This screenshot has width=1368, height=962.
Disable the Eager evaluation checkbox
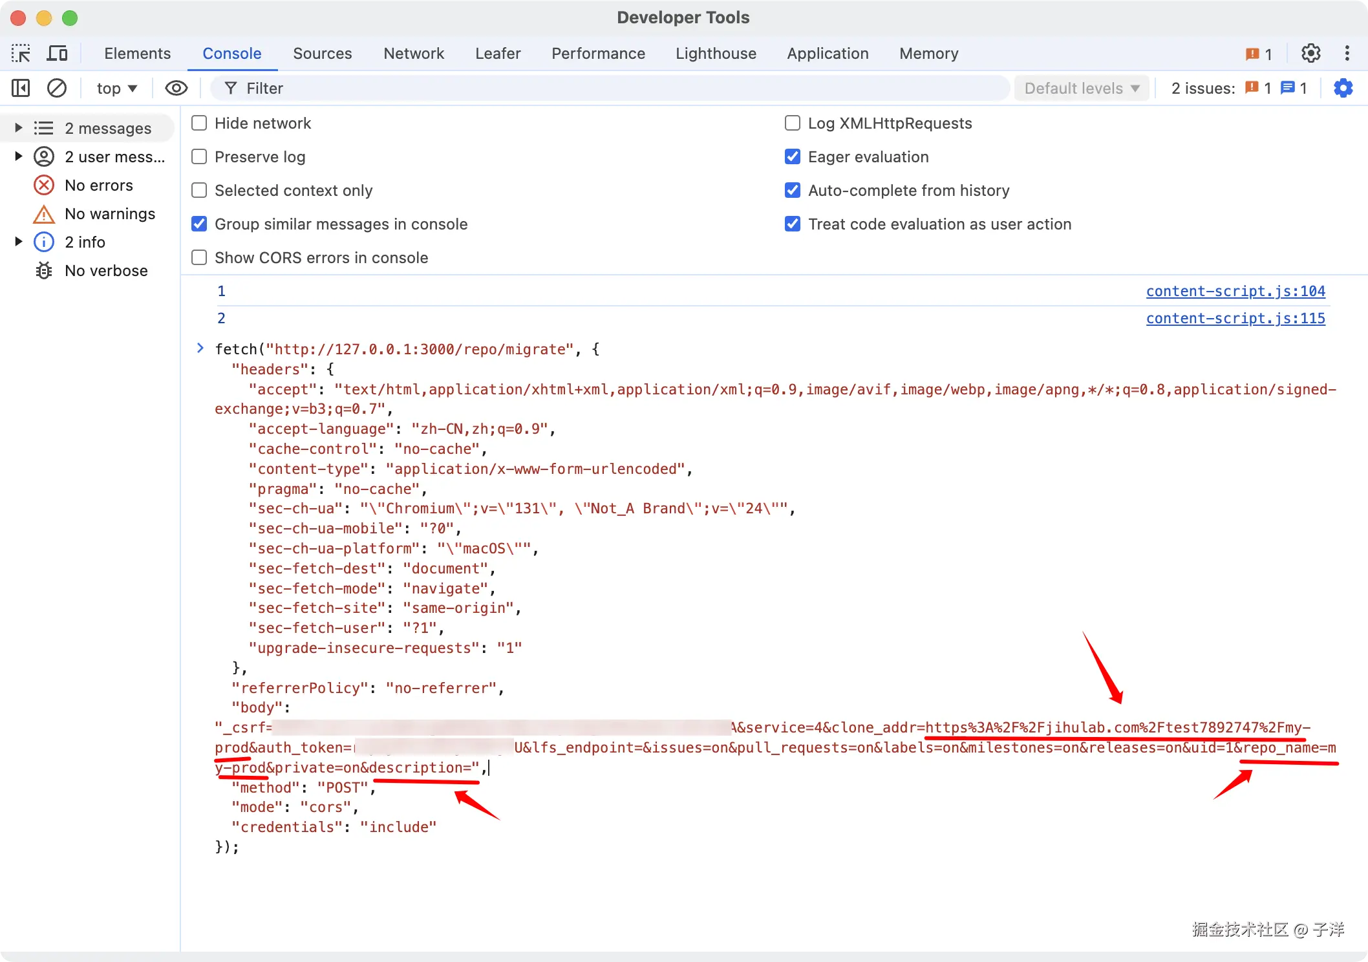792,157
